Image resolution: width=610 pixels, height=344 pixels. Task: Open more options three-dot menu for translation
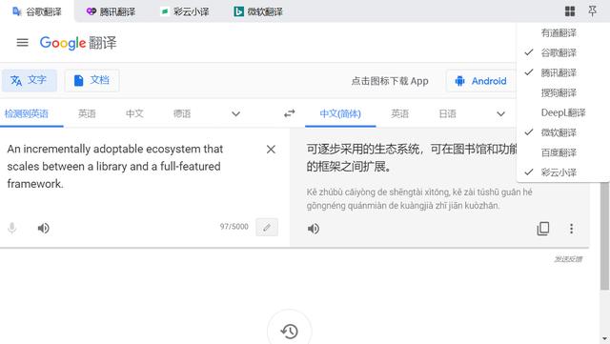571,229
